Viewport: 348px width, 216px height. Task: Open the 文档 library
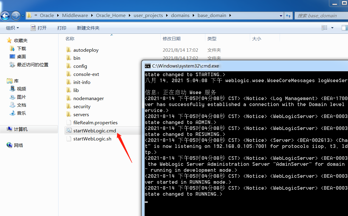click(x=18, y=105)
